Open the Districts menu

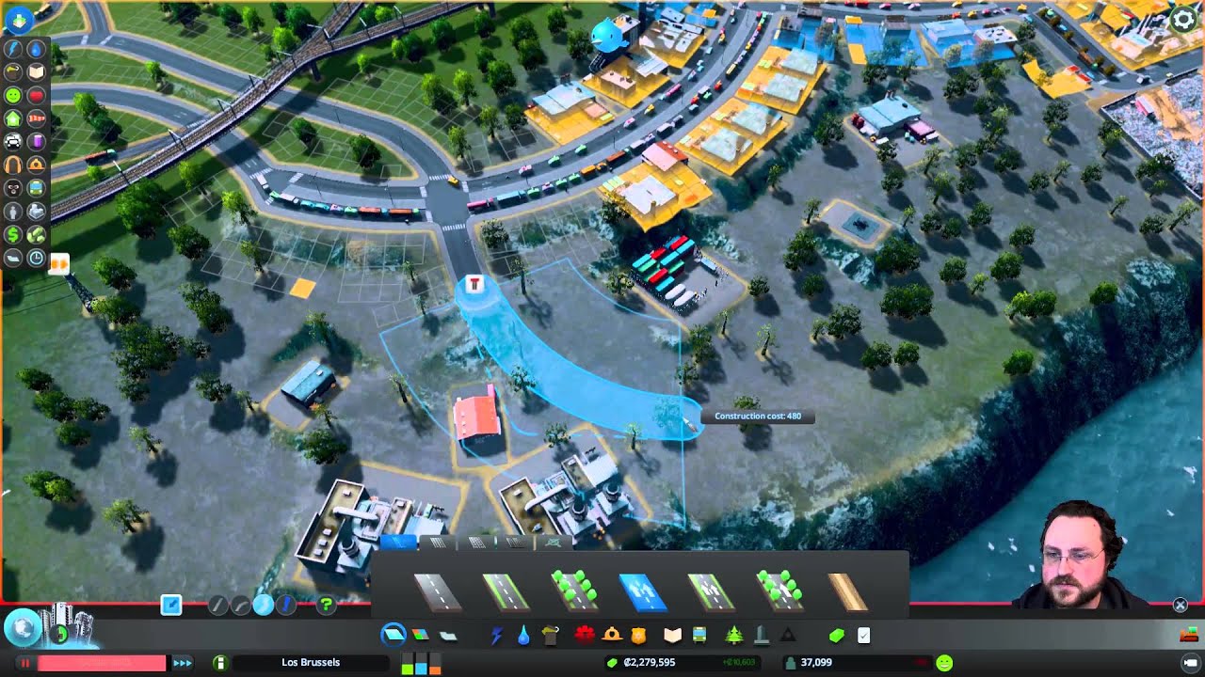point(448,637)
